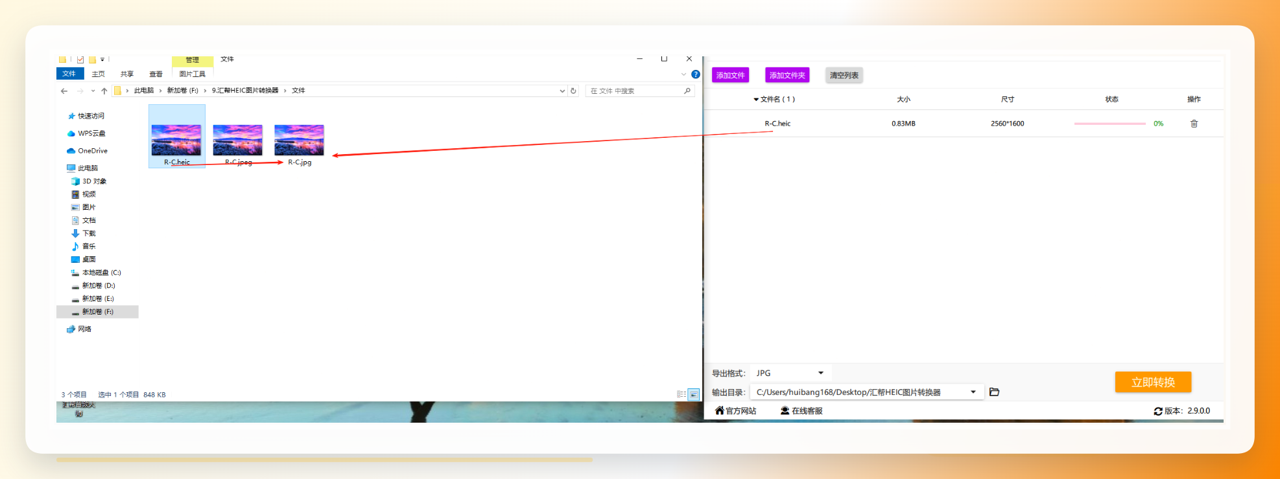Viewport: 1280px width, 479px height.
Task: Open the recent locations dropdown arrow
Action: (93, 91)
